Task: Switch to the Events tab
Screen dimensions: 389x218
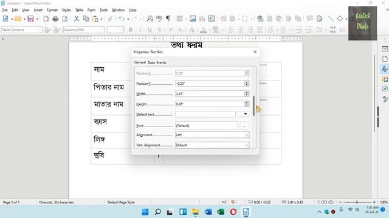Action: pos(161,62)
